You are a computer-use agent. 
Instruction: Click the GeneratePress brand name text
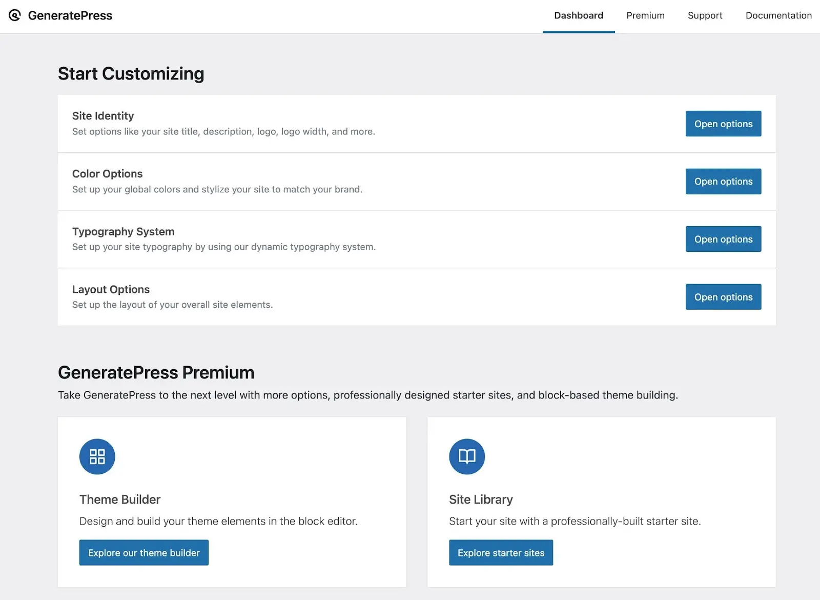pyautogui.click(x=70, y=15)
